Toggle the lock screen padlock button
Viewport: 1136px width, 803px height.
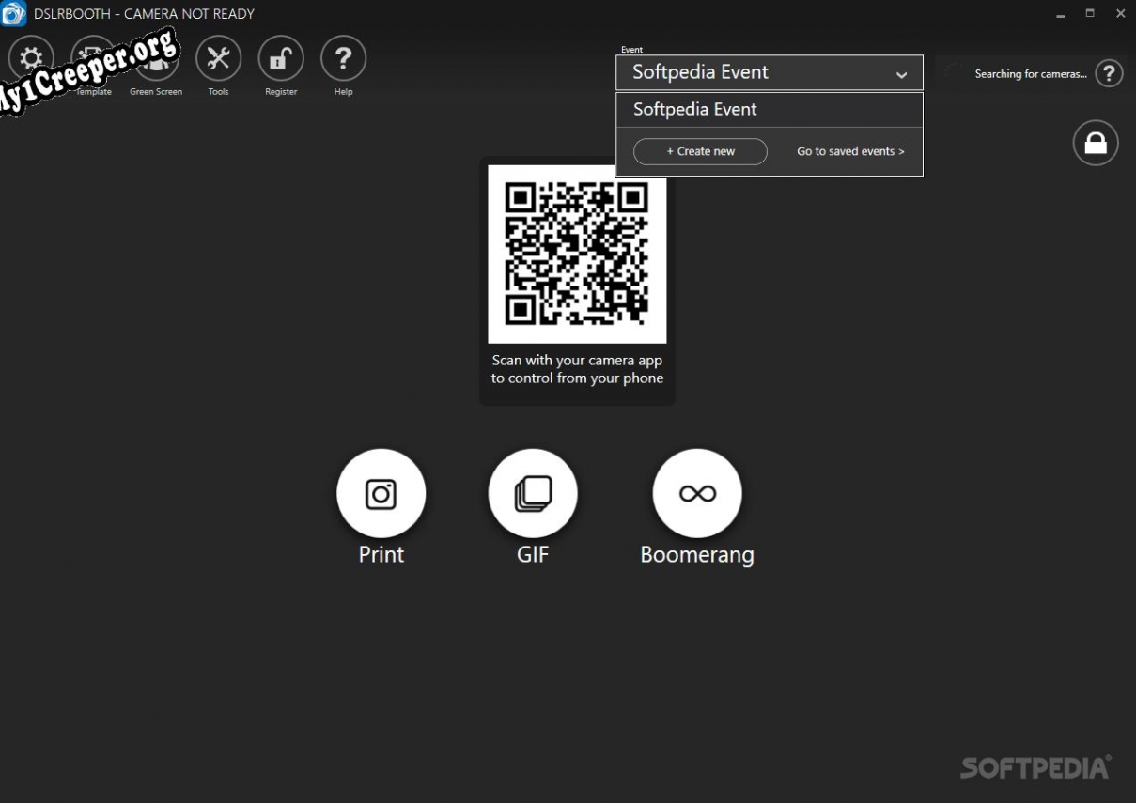pyautogui.click(x=1096, y=143)
